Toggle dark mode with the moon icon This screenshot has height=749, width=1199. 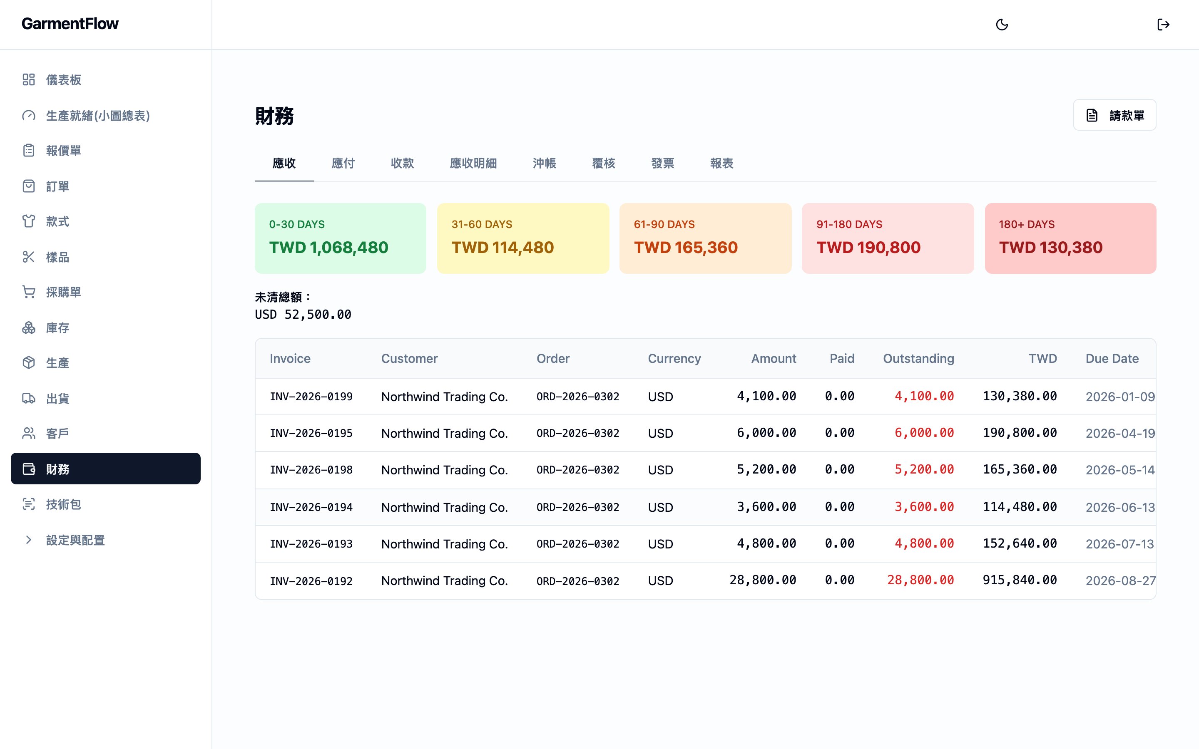pos(1002,25)
